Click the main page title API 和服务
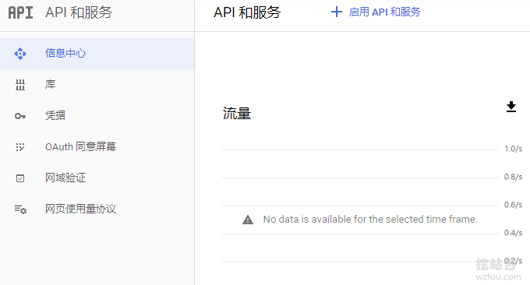The width and height of the screenshot is (530, 285). coord(247,12)
